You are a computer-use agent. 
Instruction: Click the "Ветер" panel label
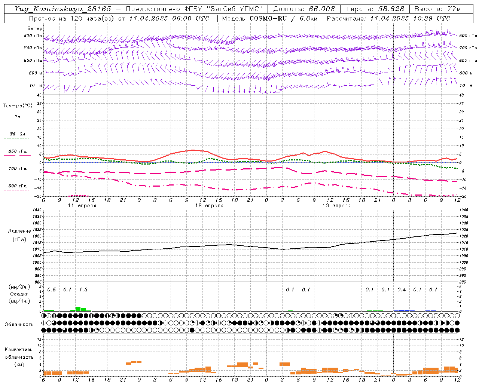click(x=35, y=28)
